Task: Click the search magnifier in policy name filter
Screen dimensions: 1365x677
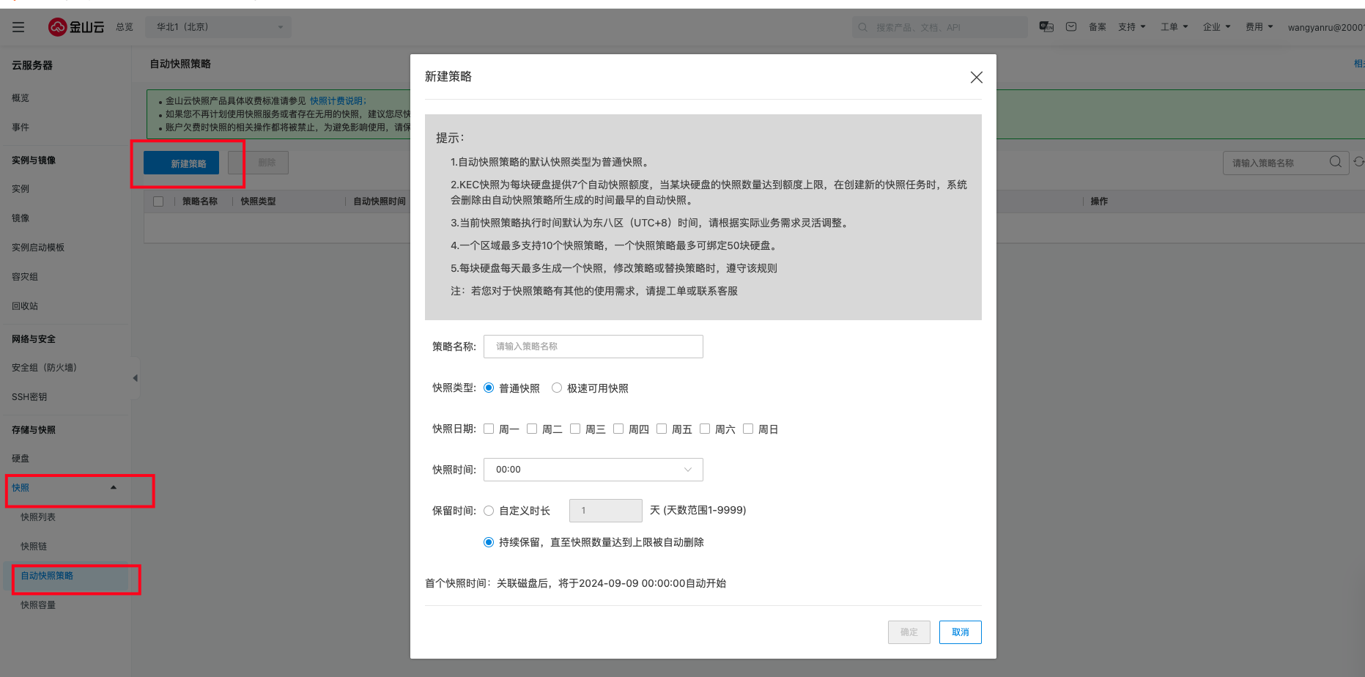Action: [1335, 162]
